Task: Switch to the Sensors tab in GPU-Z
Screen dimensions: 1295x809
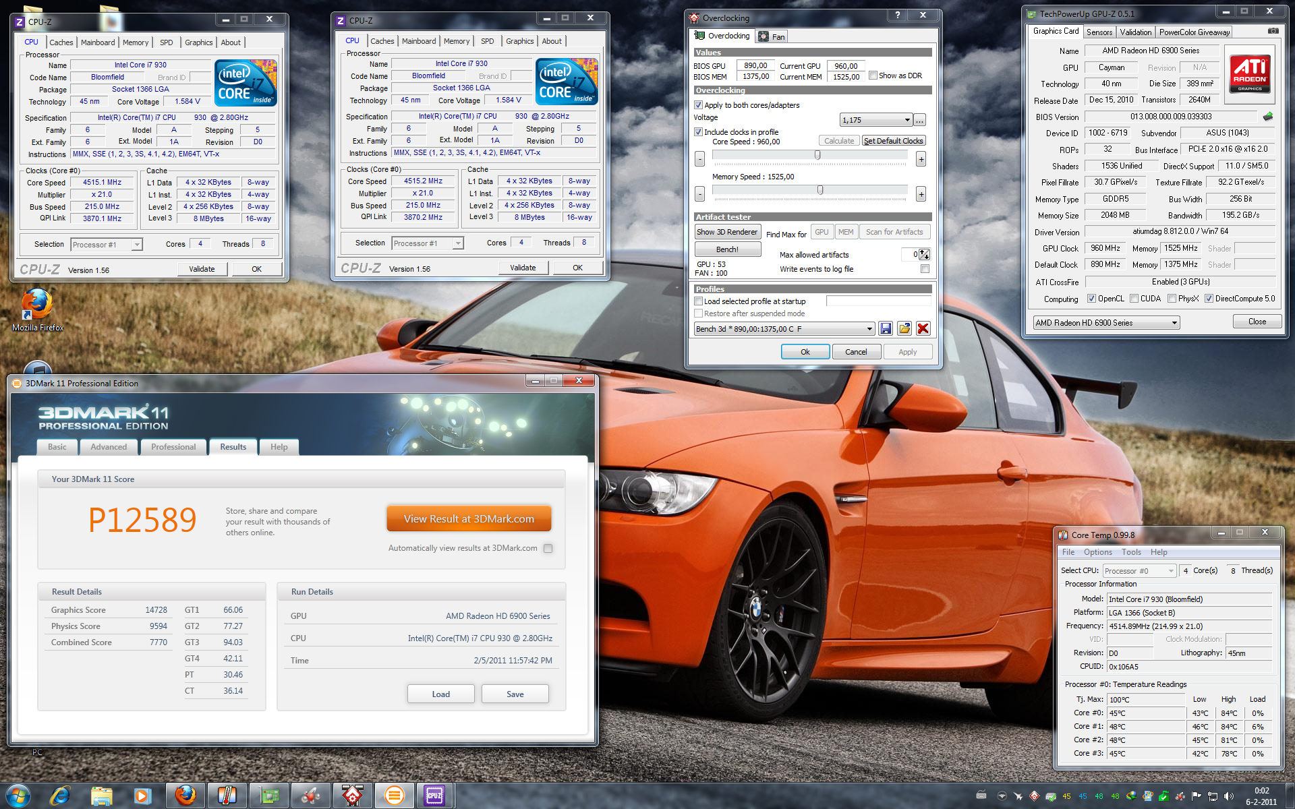Action: [1099, 32]
